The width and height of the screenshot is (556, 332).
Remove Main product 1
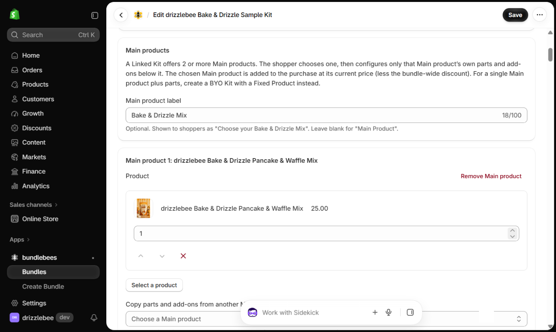pos(491,176)
